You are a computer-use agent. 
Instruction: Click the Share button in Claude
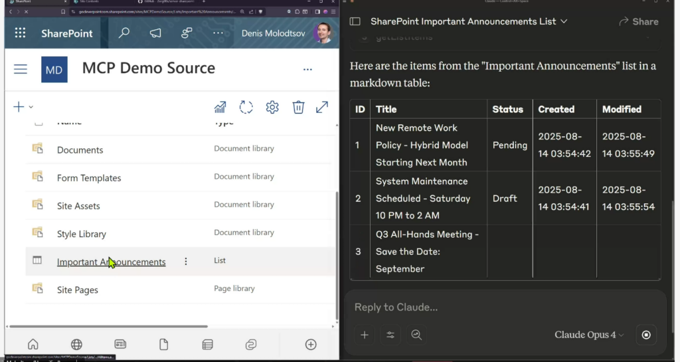coord(639,22)
